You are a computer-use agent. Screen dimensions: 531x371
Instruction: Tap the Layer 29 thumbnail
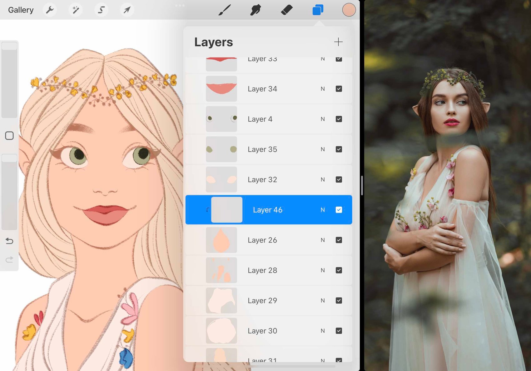(221, 300)
